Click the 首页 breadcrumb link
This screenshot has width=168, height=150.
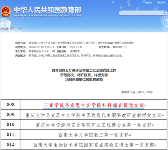point(12,28)
